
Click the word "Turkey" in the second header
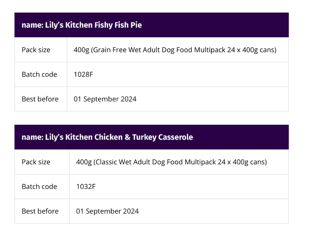[x=144, y=137]
